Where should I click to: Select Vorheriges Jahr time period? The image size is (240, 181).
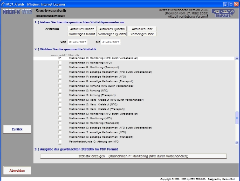(142, 34)
